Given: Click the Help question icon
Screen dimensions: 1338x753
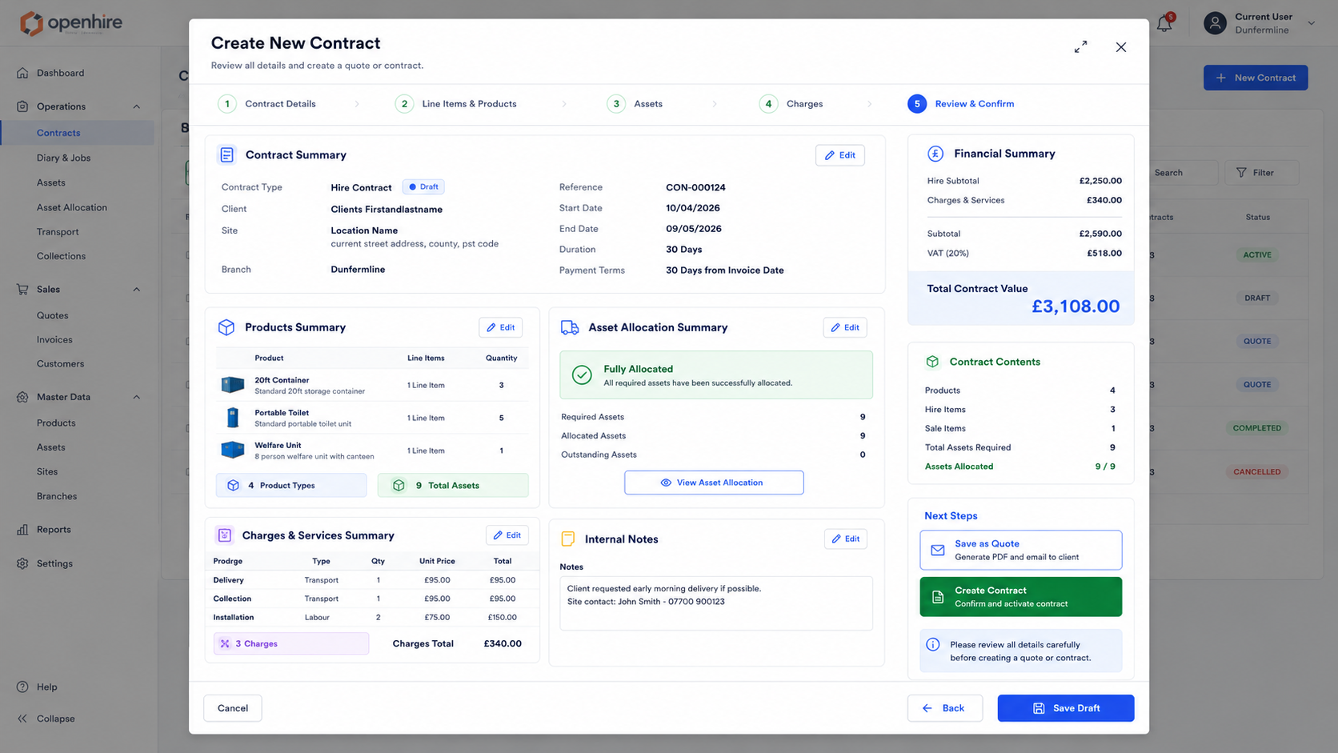Looking at the screenshot, I should [x=22, y=687].
